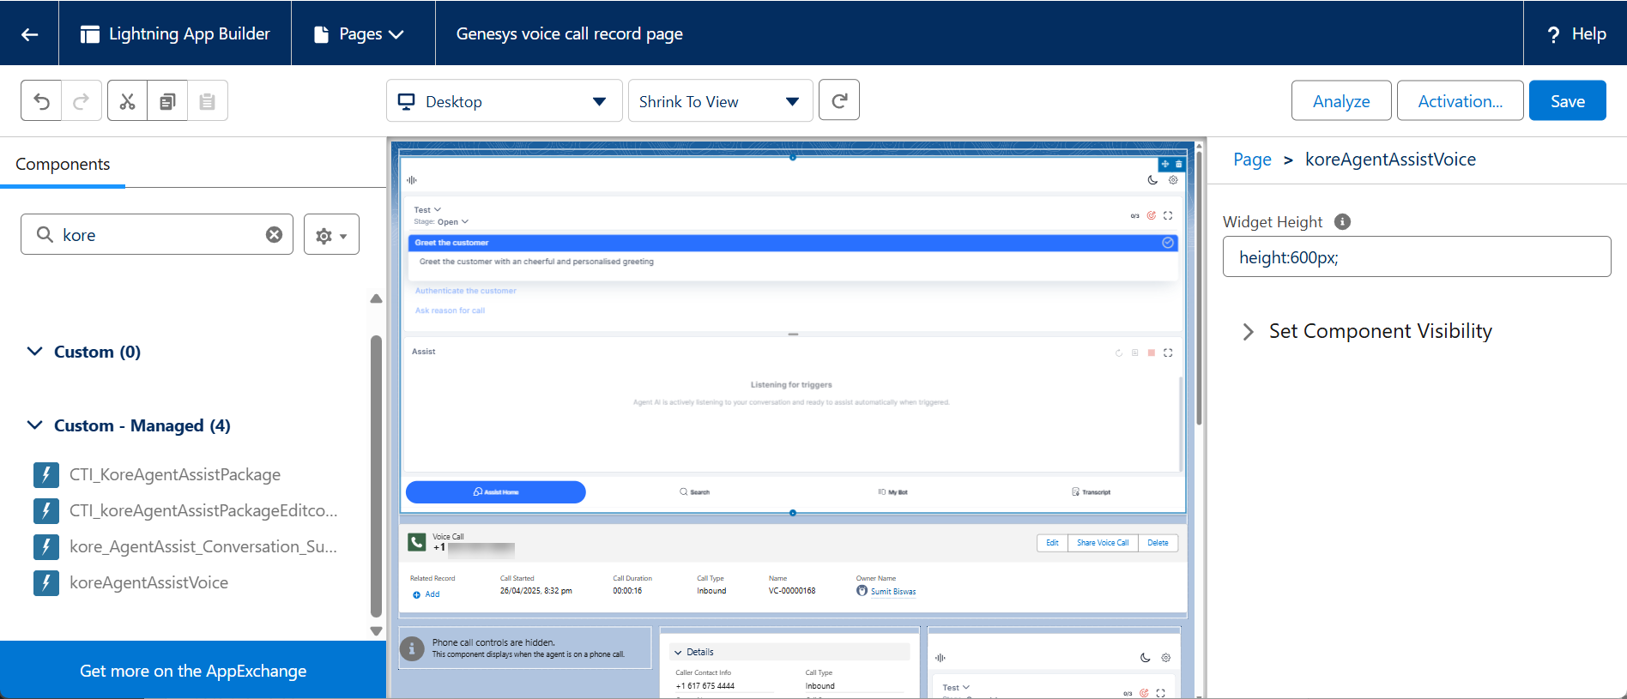Open the Desktop form factor dropdown
The image size is (1627, 699).
504,101
